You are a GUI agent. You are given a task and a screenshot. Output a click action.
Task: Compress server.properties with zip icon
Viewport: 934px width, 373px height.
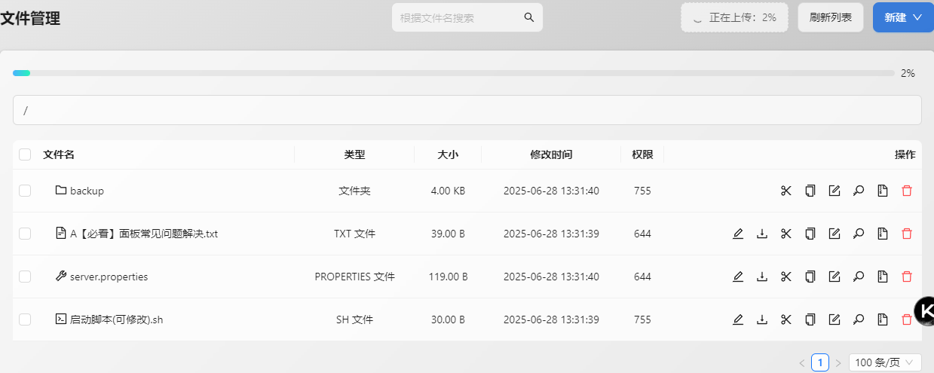(883, 277)
